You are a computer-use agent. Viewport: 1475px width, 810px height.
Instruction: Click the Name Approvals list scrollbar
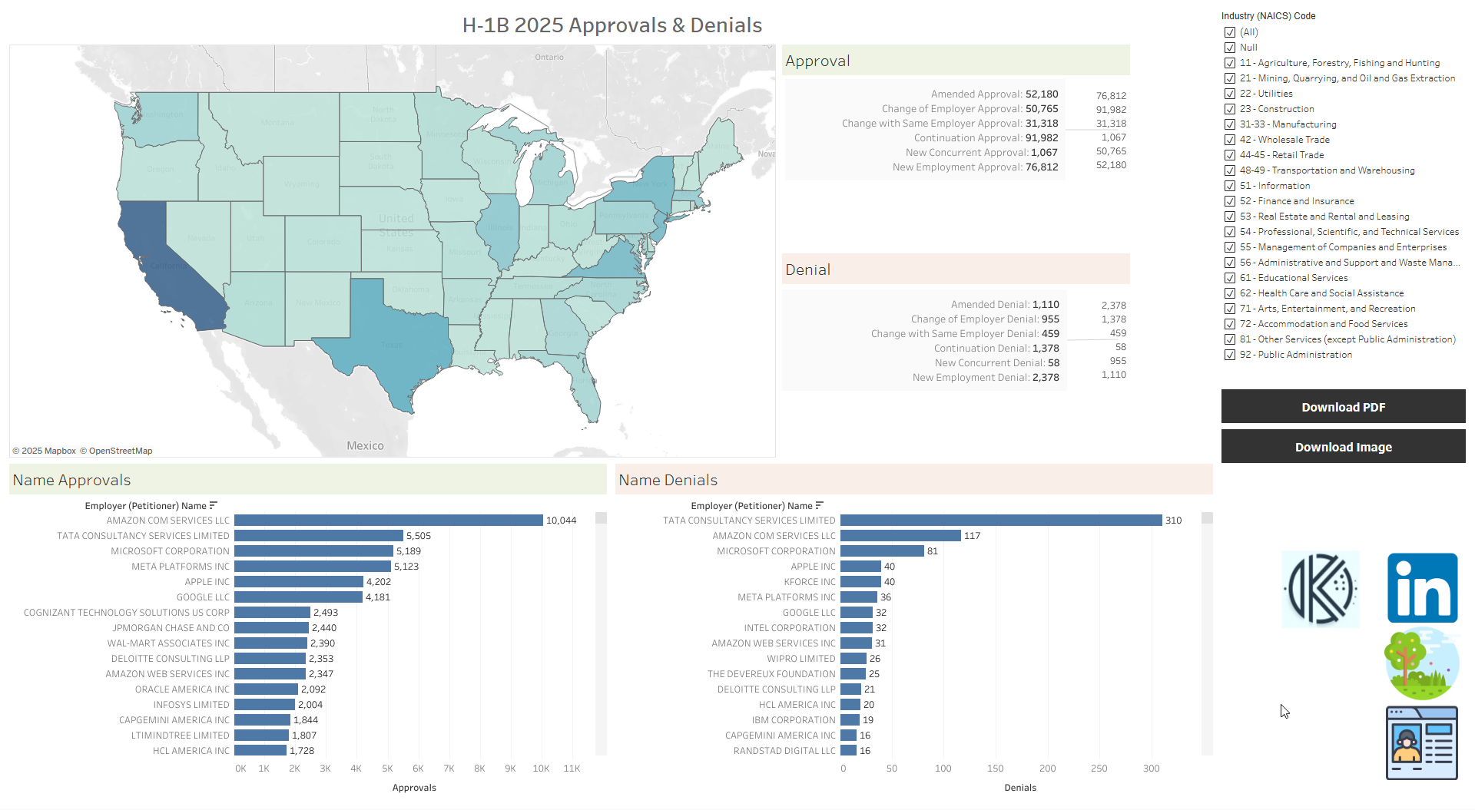[x=601, y=630]
